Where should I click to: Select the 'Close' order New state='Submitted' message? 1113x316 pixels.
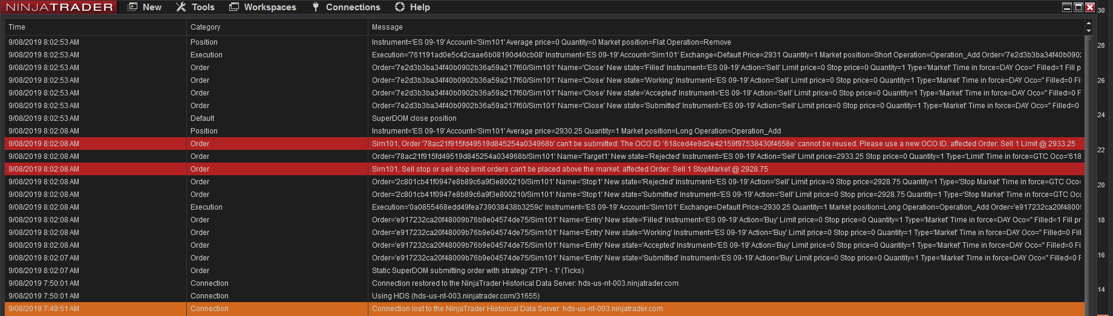click(726, 106)
